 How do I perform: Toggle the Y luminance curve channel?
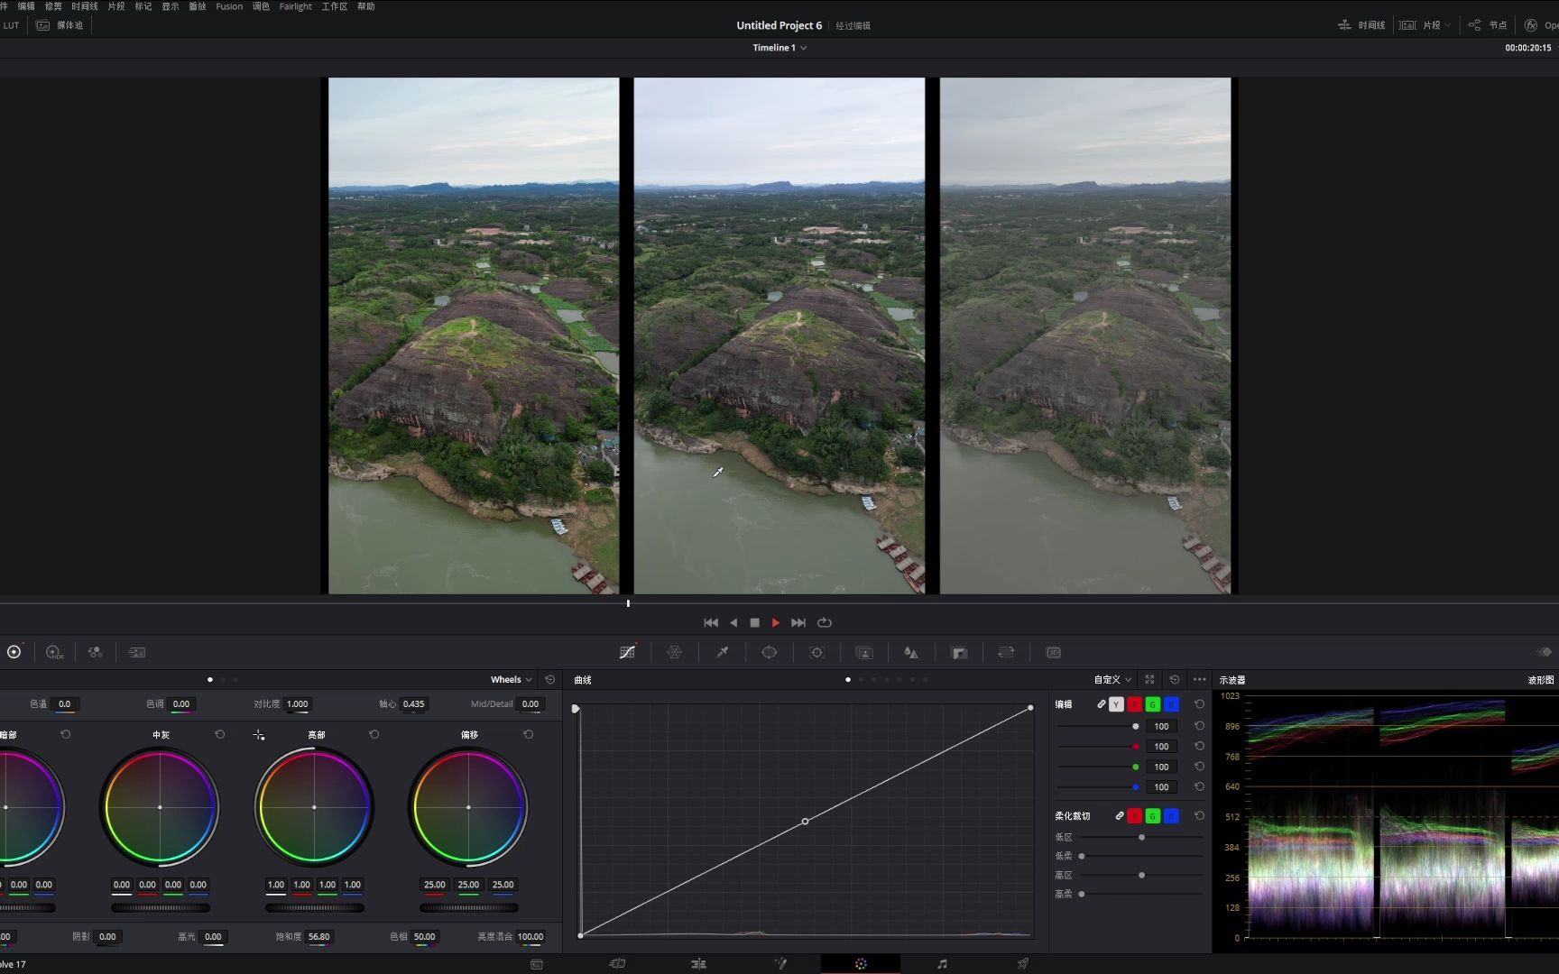pos(1116,704)
